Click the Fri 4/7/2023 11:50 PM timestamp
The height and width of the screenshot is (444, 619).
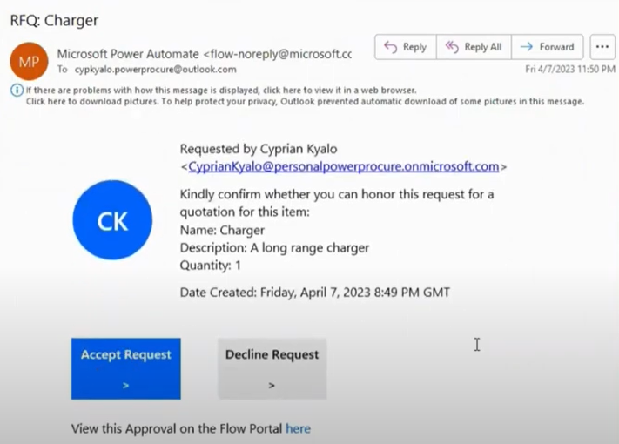[569, 70]
